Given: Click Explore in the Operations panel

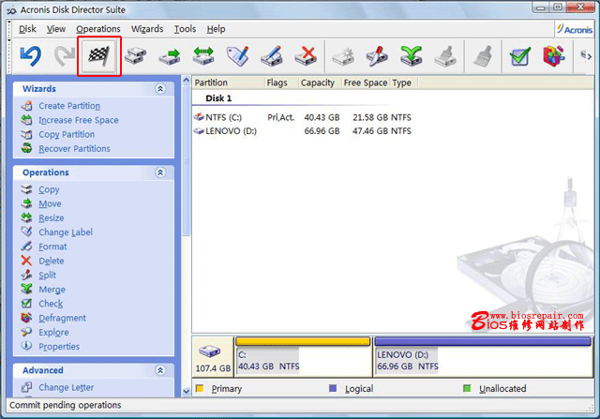Looking at the screenshot, I should click(53, 332).
